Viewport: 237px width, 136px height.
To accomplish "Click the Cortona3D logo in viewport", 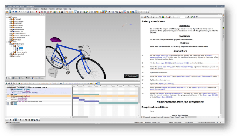I will click(131, 76).
